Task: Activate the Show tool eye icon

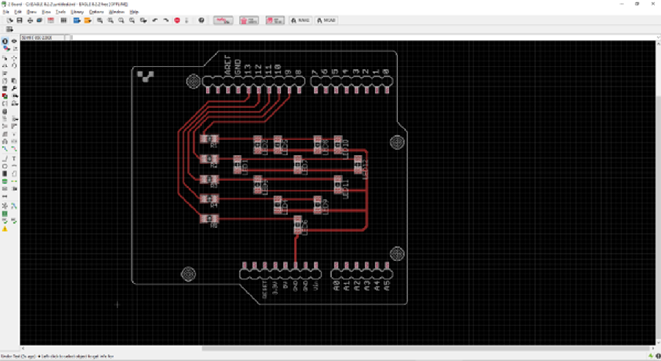Action: pyautogui.click(x=14, y=40)
